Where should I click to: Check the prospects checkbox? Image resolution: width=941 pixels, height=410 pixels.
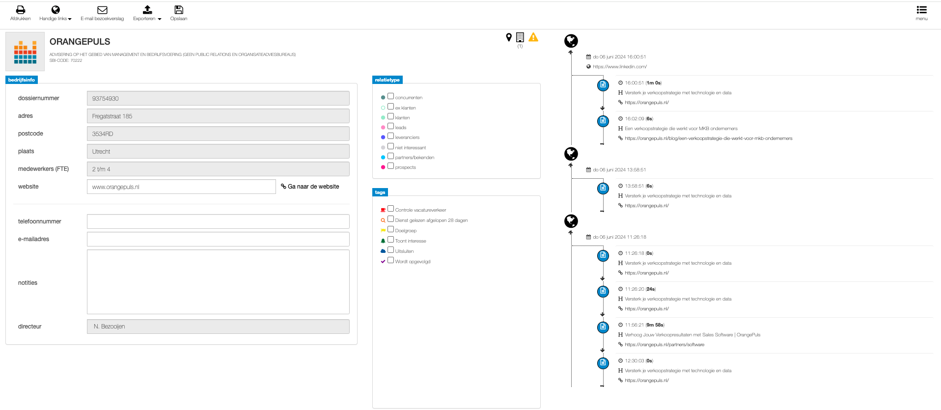click(x=391, y=166)
